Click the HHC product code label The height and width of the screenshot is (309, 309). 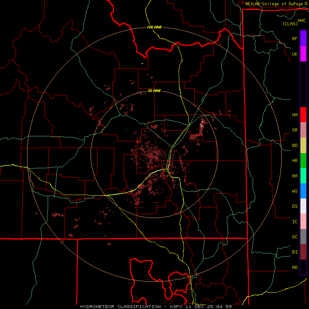[302, 21]
